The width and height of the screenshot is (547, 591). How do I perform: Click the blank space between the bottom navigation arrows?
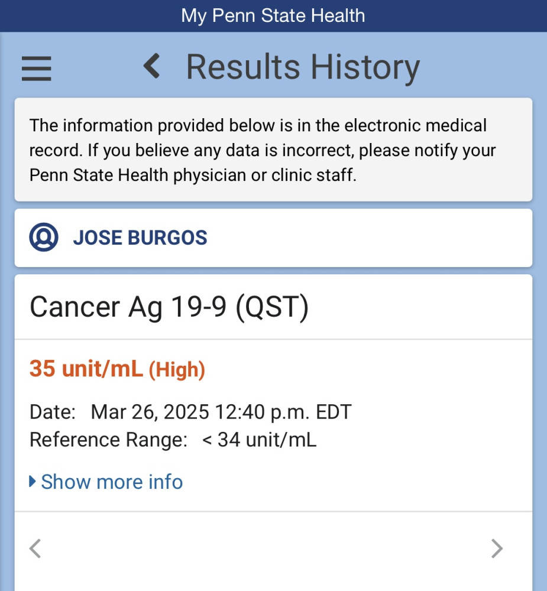click(x=266, y=549)
